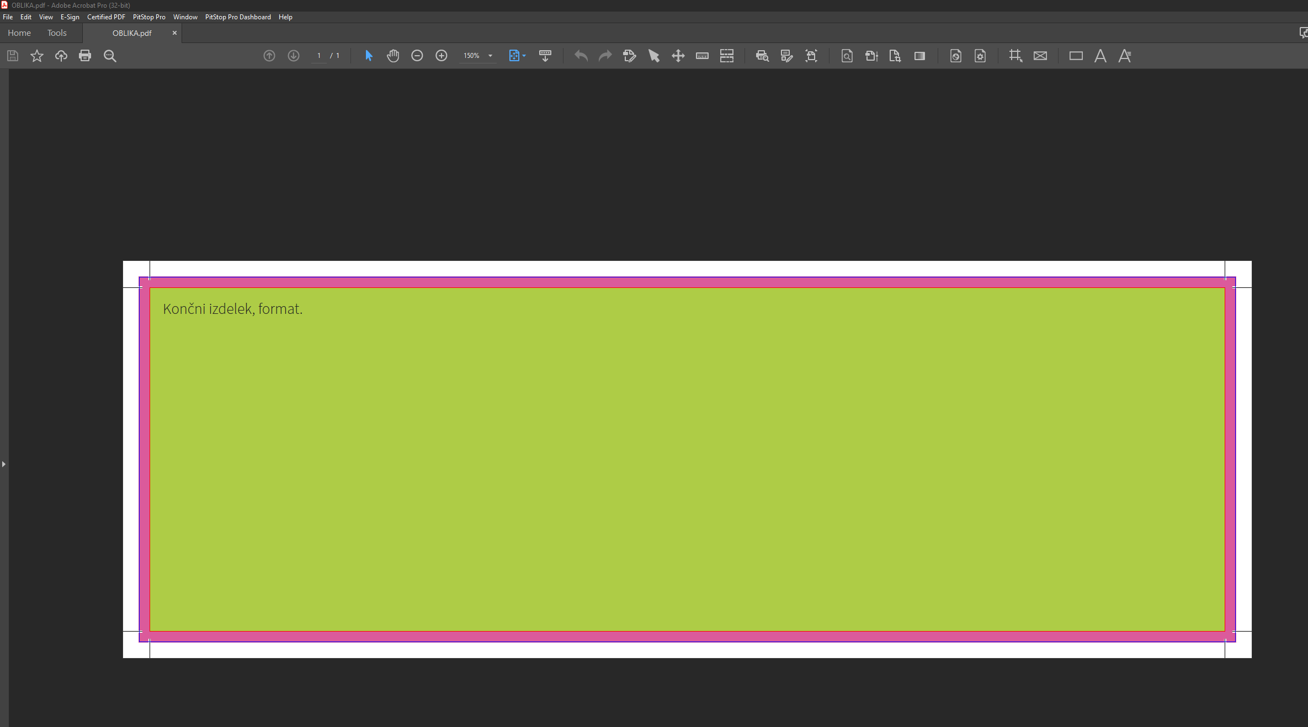Undo the last PitStop action

[x=581, y=56]
